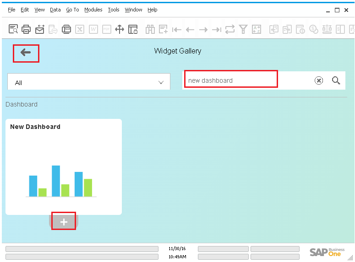Expand the 'All' category dropdown
Screen dimensions: 355x262
pos(89,82)
